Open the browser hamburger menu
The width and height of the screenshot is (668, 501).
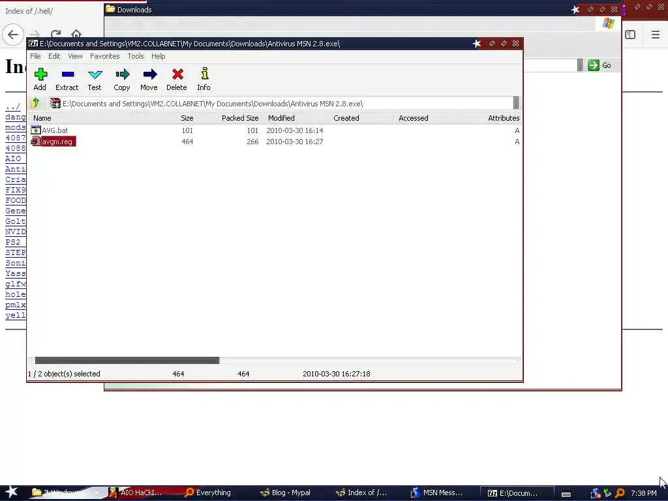coord(655,35)
